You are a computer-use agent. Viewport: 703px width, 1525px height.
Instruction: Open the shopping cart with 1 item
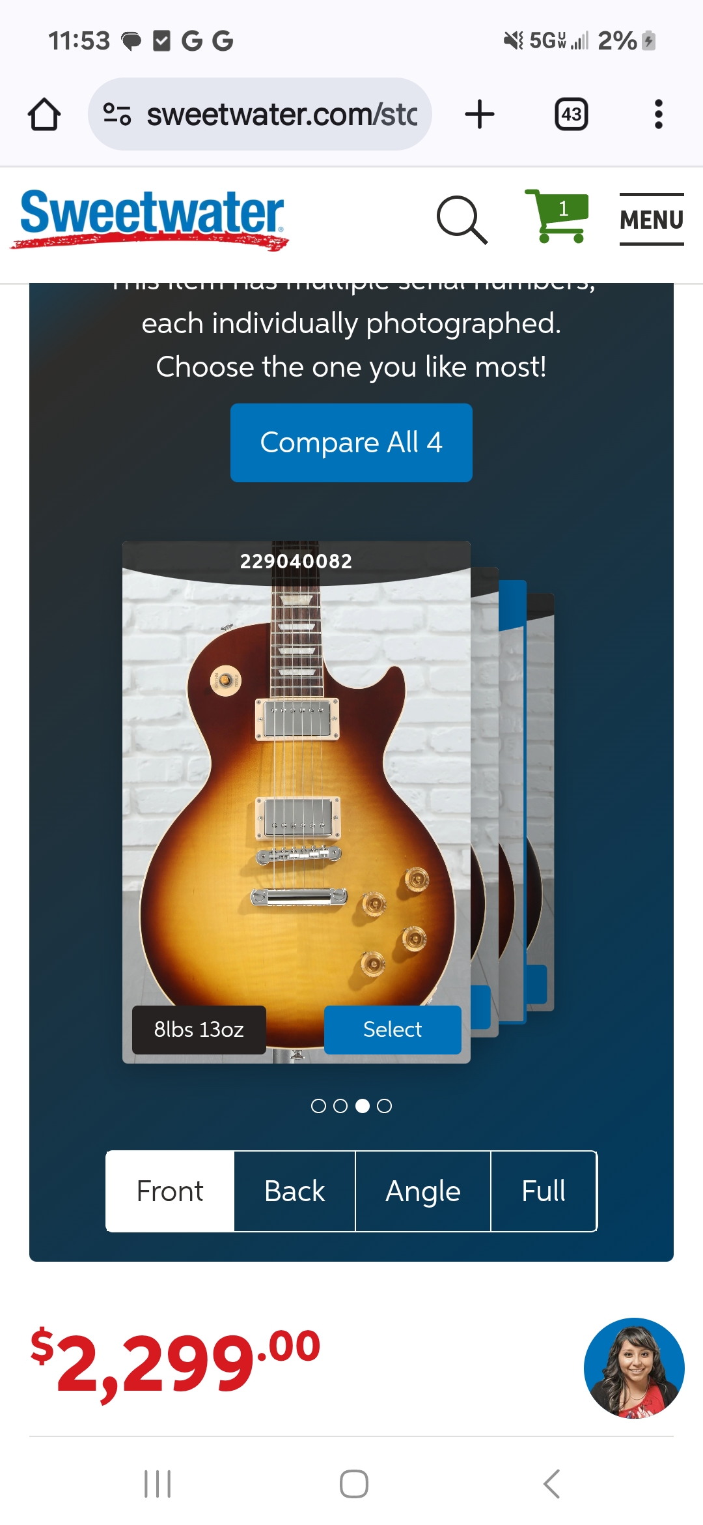557,216
